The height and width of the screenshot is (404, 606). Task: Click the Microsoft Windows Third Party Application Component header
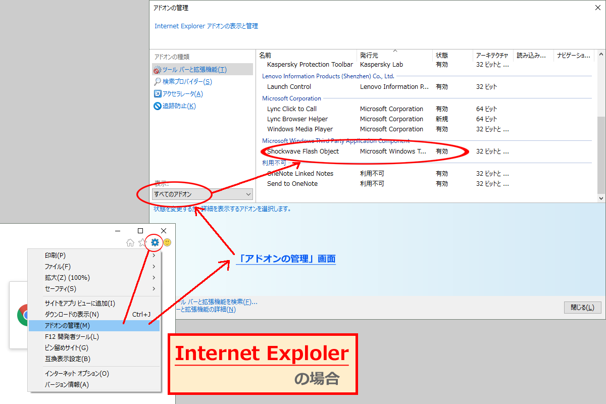336,141
